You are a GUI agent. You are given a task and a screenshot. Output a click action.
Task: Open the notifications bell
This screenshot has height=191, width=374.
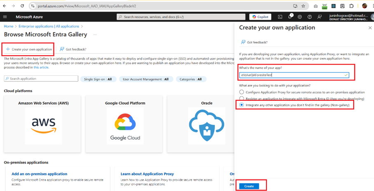pos(290,16)
